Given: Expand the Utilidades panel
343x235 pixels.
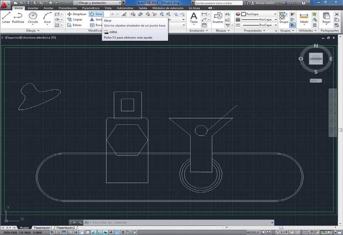Looking at the screenshot, I should 307,31.
